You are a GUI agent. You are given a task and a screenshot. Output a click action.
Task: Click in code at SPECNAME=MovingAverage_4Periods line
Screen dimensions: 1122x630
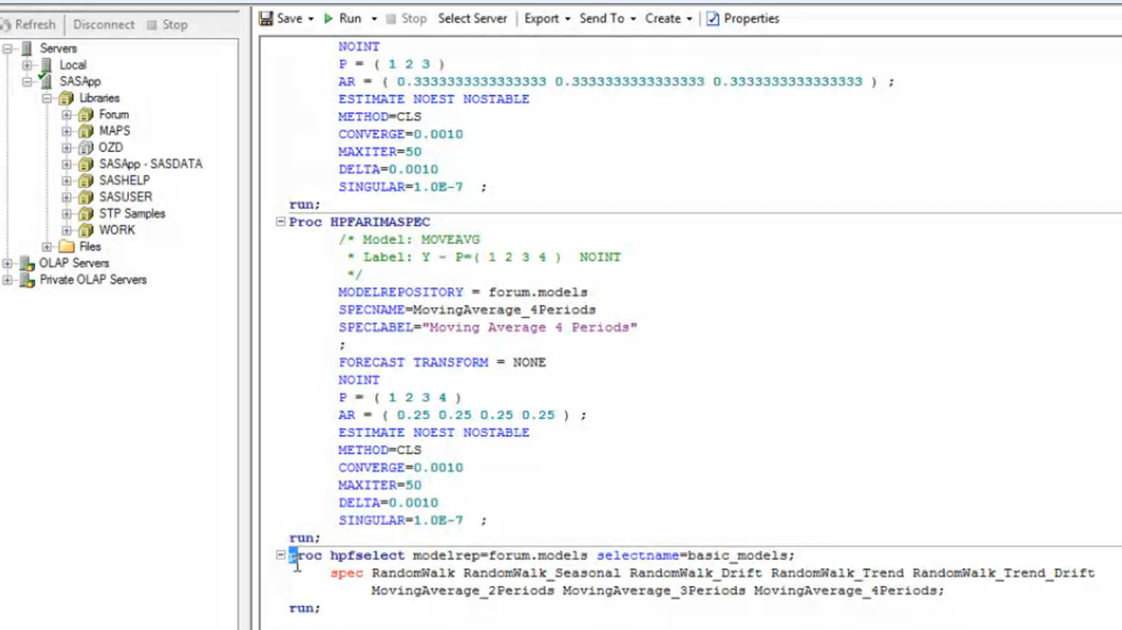coord(466,309)
